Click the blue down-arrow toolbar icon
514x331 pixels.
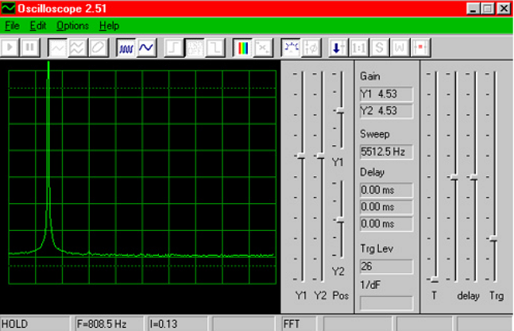point(338,48)
